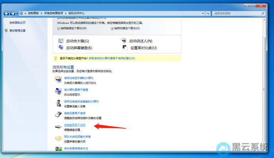
Task: Toggle the 始终朗读这个部分 checkbox
Action: point(59,28)
